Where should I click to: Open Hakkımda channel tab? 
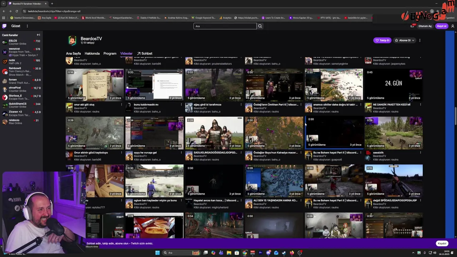92,54
